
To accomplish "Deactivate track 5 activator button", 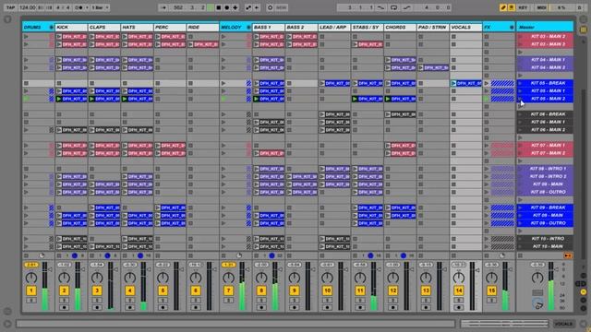I will tap(163, 290).
